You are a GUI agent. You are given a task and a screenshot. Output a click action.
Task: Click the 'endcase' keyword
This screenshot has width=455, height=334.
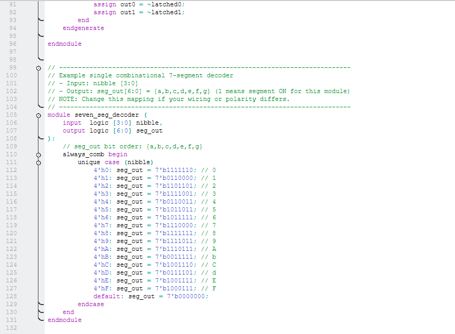point(91,305)
